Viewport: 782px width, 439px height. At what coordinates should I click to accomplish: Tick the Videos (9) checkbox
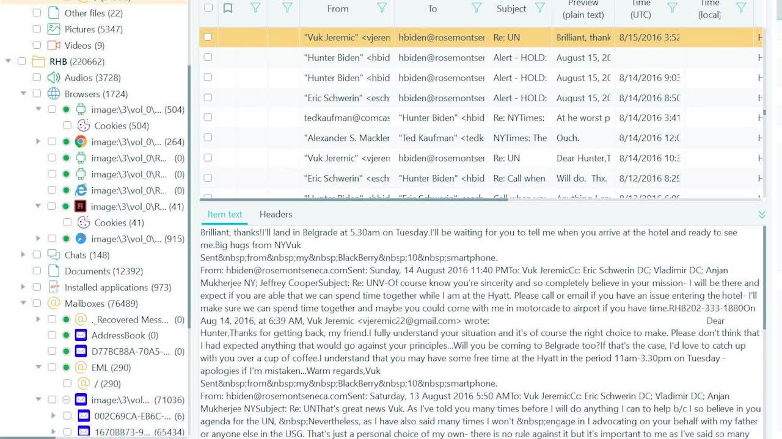(x=37, y=45)
